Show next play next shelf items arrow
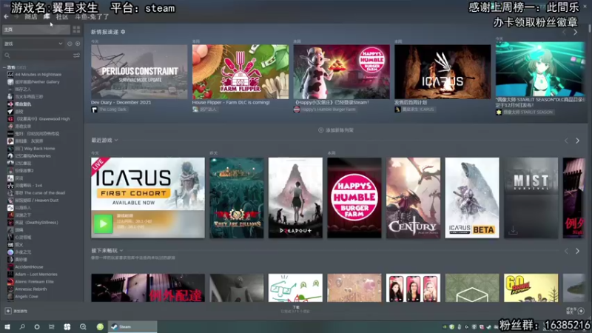This screenshot has height=333, width=592. (x=578, y=251)
